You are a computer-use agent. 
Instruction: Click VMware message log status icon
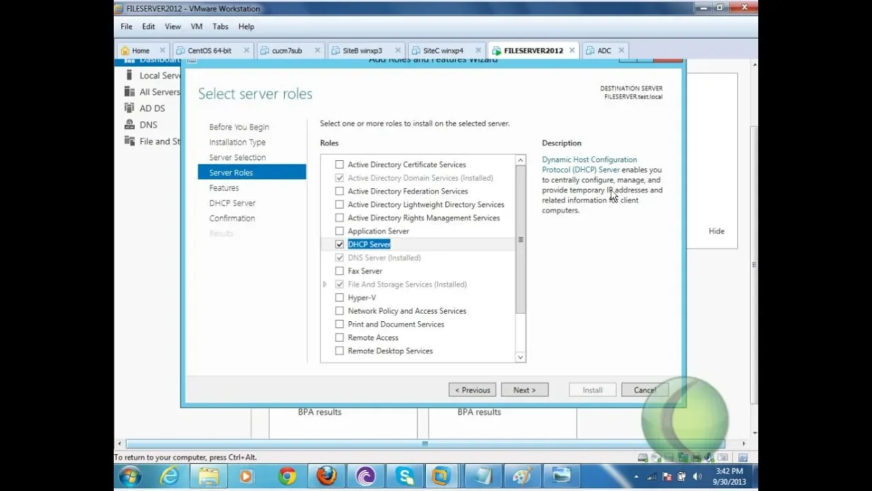click(743, 458)
